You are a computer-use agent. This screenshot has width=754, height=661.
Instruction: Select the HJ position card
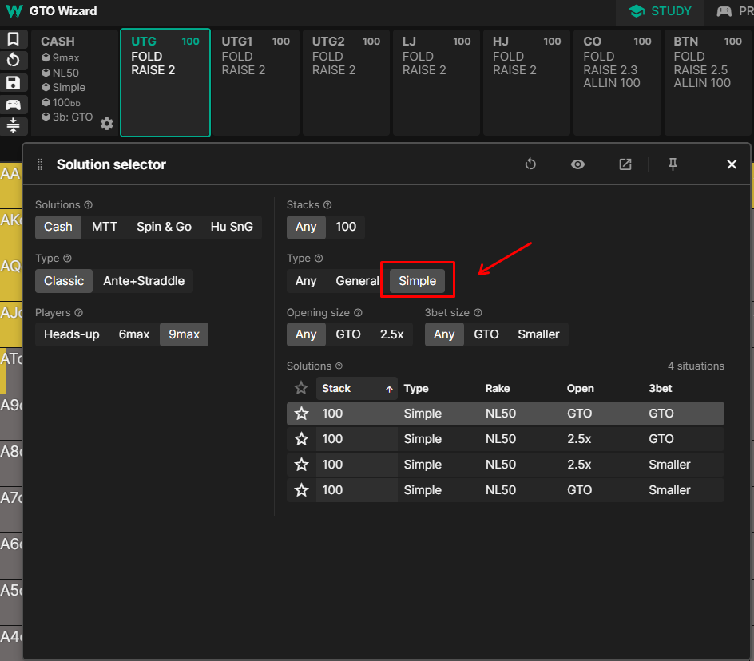point(526,83)
